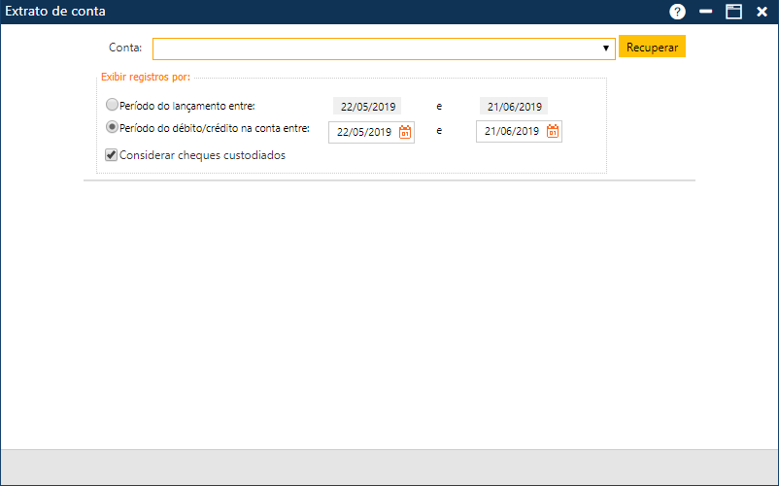Open calendar picker for the 21/06/2019 end date
This screenshot has height=486, width=779.
pos(553,132)
